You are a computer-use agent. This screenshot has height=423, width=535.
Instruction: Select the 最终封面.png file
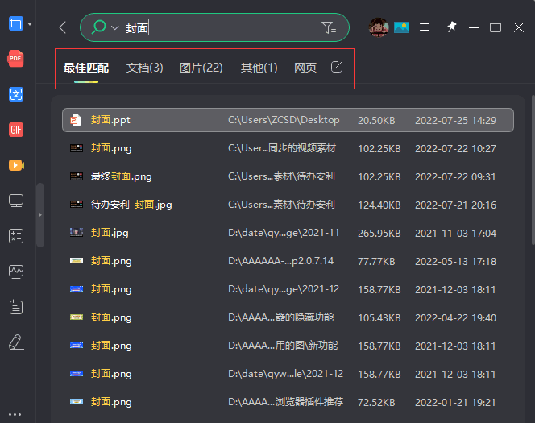[288, 176]
